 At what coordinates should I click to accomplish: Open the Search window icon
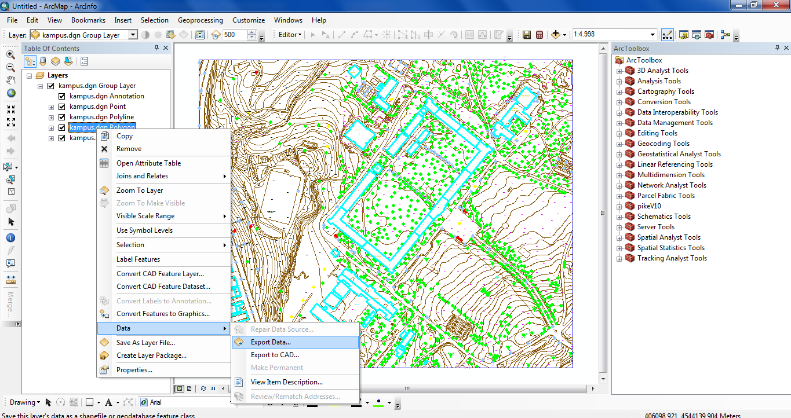(696, 35)
